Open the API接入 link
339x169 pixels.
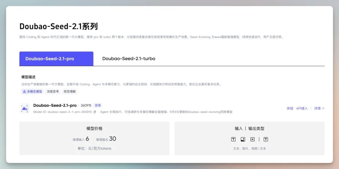(x=302, y=108)
